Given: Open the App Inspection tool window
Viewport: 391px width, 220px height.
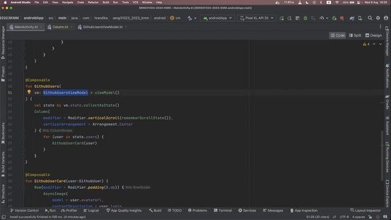Looking at the screenshot, I should pos(304,210).
